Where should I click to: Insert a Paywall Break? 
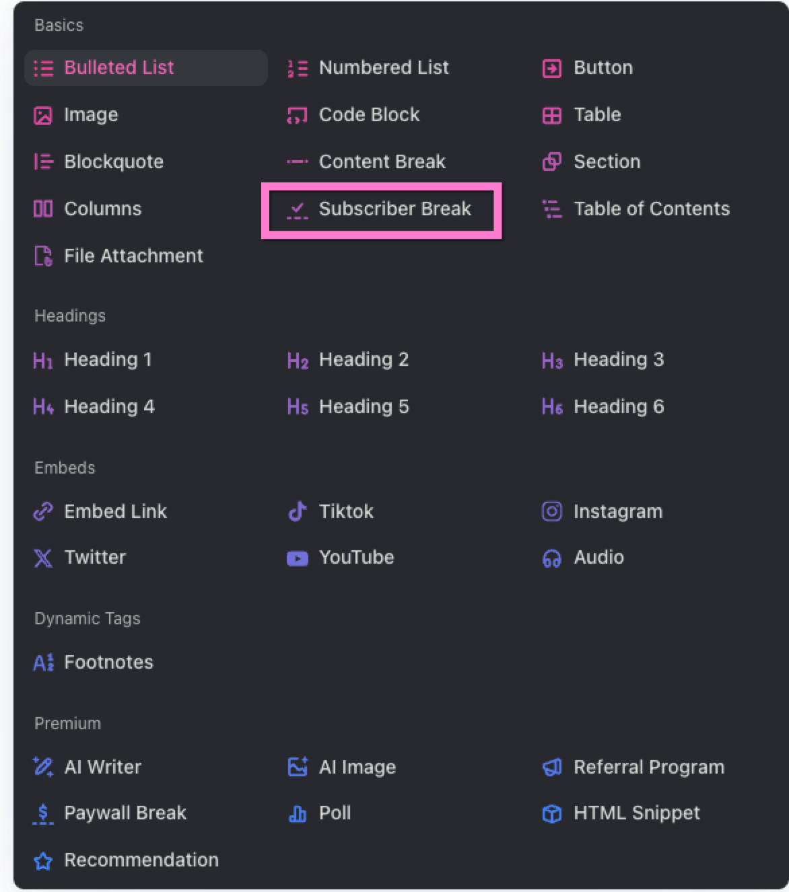click(x=124, y=813)
